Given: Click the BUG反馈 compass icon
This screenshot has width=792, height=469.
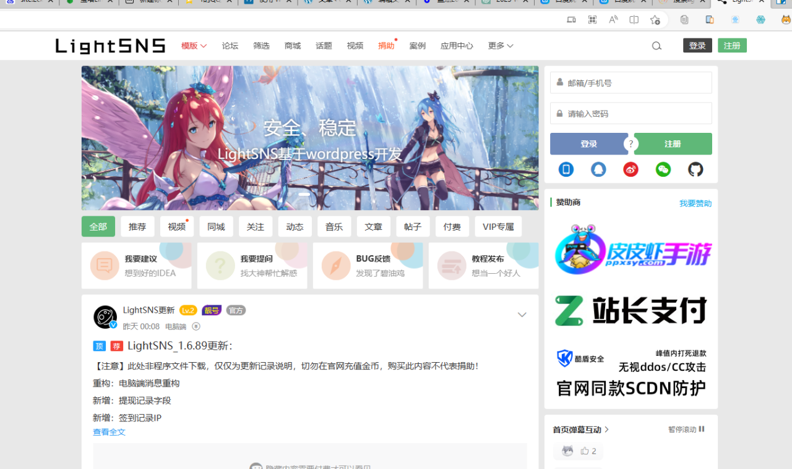Looking at the screenshot, I should (336, 266).
